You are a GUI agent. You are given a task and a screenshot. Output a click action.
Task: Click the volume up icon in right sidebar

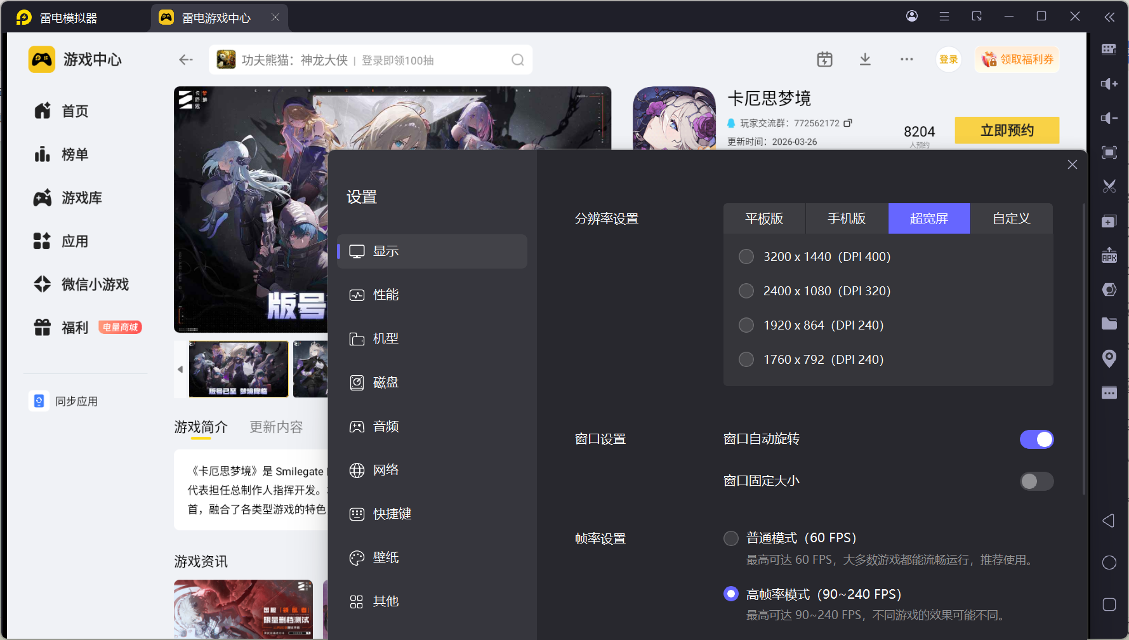pos(1109,84)
